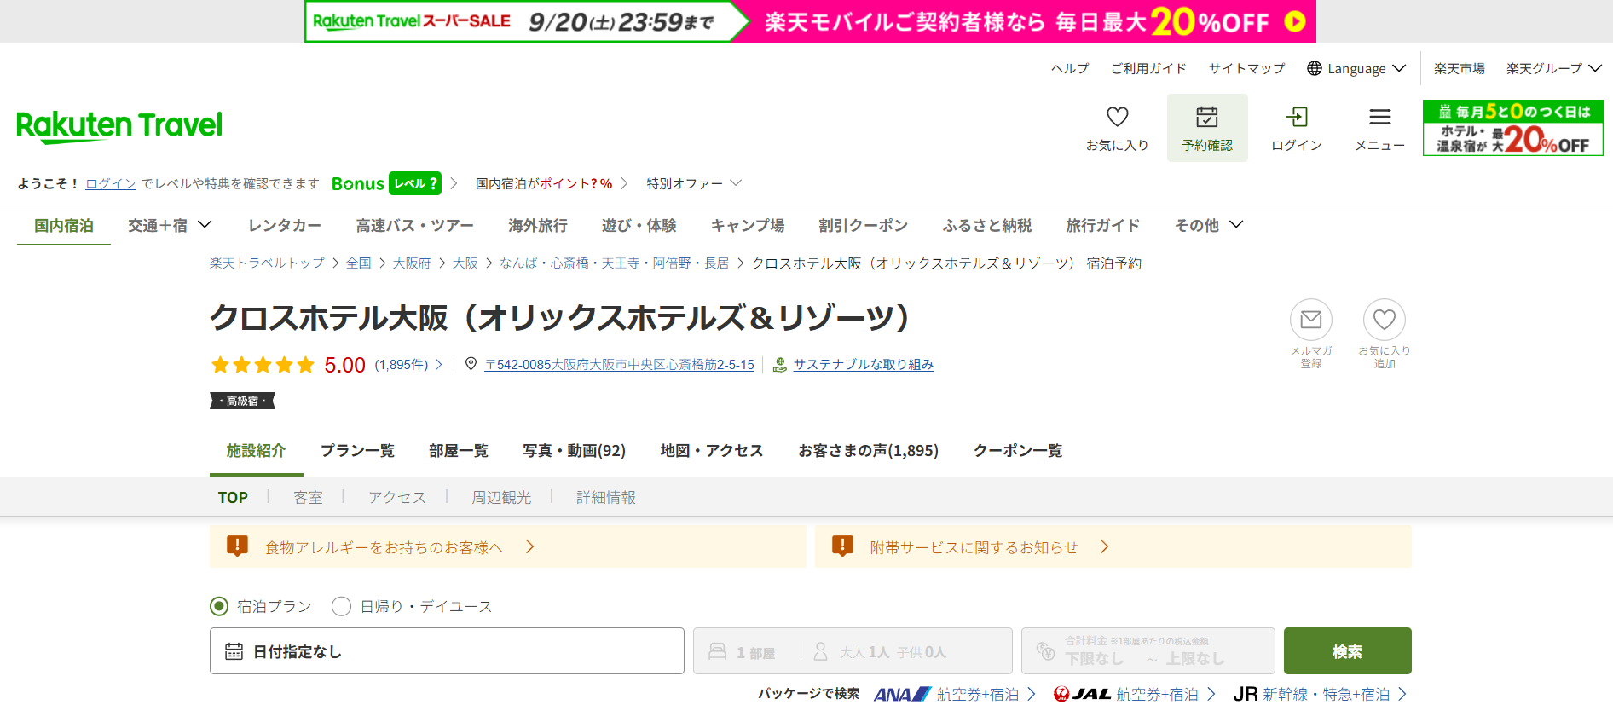The width and height of the screenshot is (1613, 722).
Task: Open the サステナブルな取り組み link
Action: 863,364
